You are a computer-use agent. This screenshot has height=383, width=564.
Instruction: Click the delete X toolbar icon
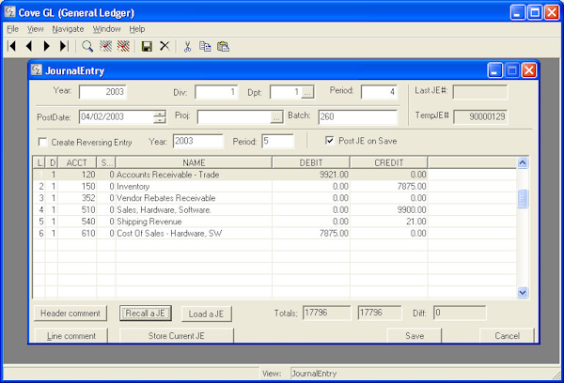[164, 46]
